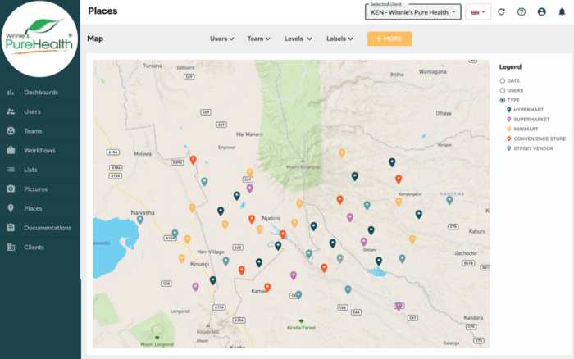Click the Users people icon in sidebar
Viewport: 574px width, 359px height.
tap(11, 111)
